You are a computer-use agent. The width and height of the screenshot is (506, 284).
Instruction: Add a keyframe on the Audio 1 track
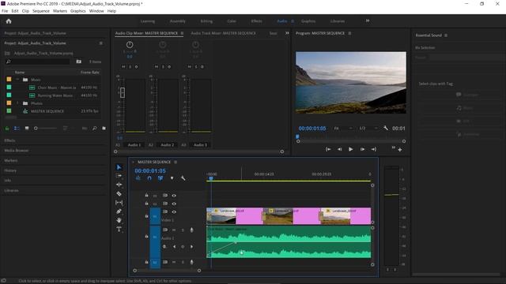point(183,247)
